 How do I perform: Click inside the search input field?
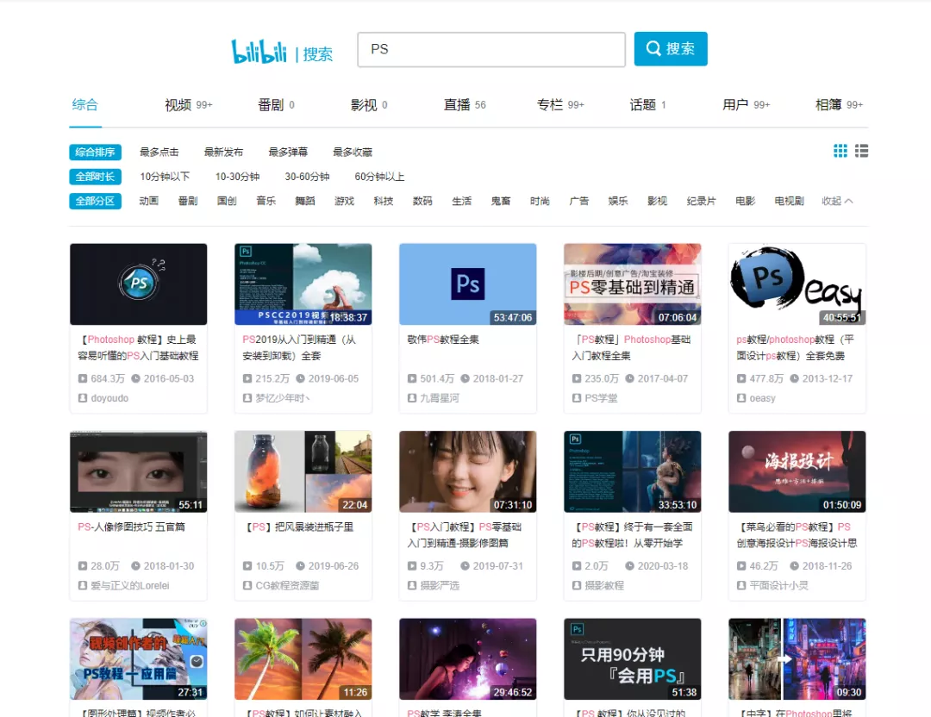tap(490, 49)
